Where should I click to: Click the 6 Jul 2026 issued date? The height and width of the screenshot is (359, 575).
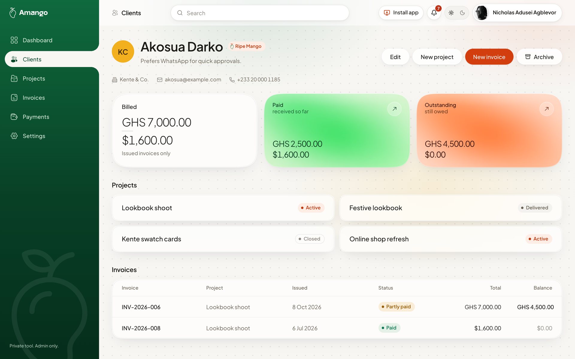coord(305,328)
